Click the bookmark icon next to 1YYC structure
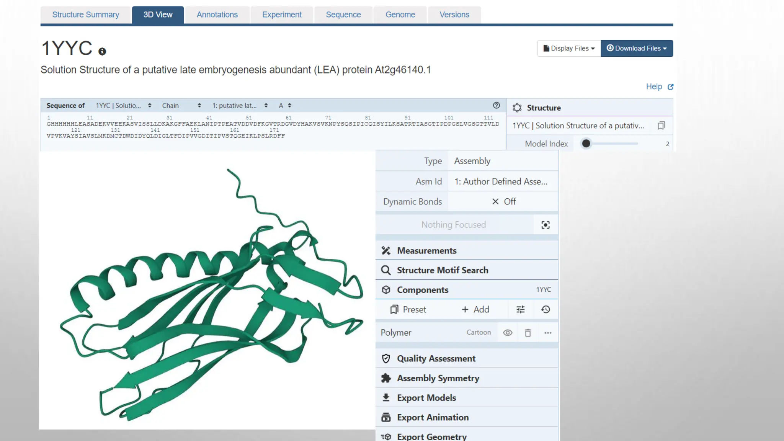The width and height of the screenshot is (784, 441). tap(661, 126)
